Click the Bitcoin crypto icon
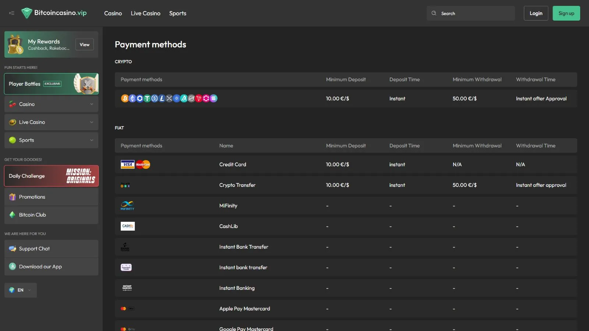Image resolution: width=589 pixels, height=331 pixels. point(125,99)
